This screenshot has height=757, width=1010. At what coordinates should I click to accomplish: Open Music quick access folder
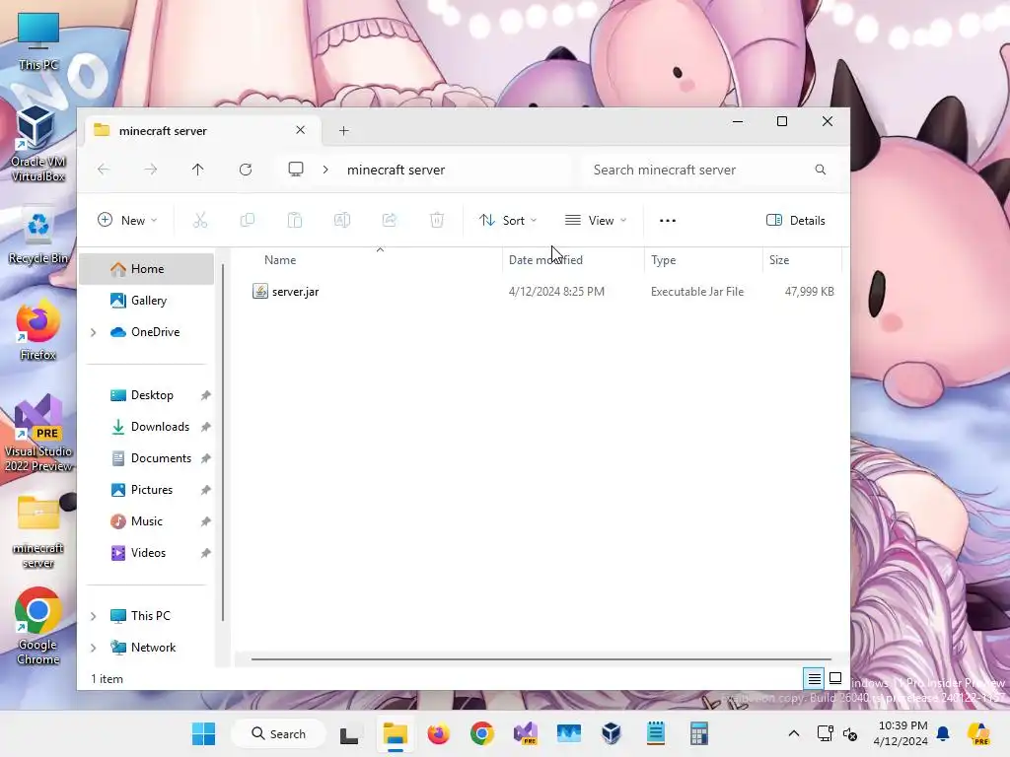point(146,521)
